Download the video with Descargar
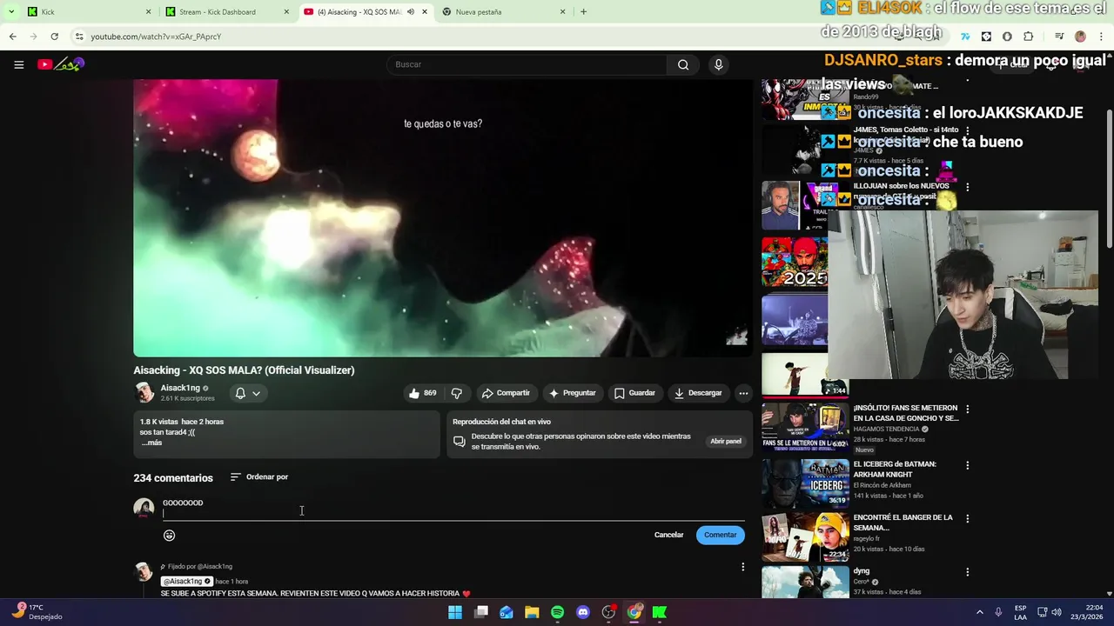The height and width of the screenshot is (626, 1114). [x=698, y=393]
